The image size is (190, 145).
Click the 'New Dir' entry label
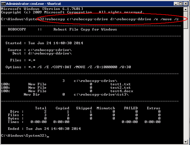32,94
